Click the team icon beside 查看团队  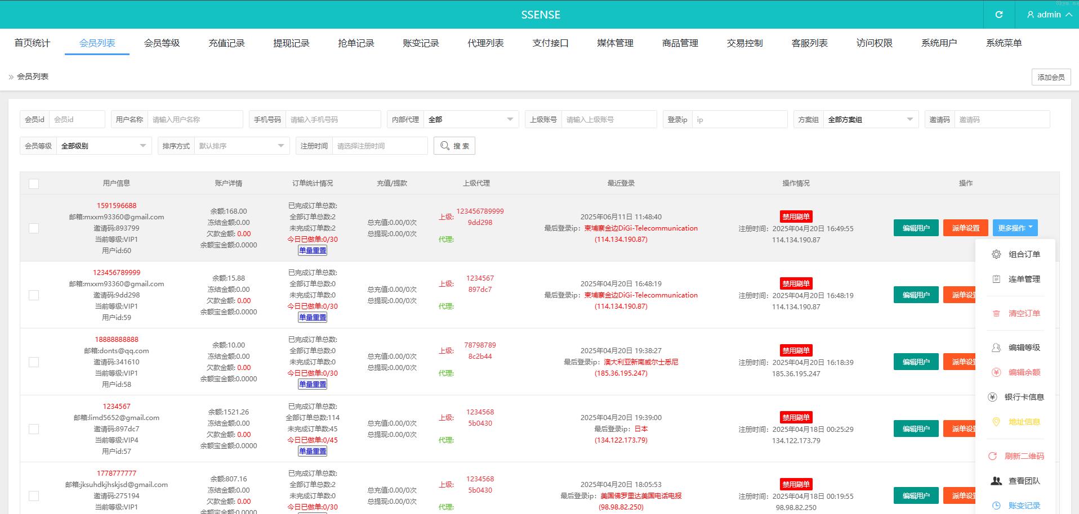tap(996, 481)
